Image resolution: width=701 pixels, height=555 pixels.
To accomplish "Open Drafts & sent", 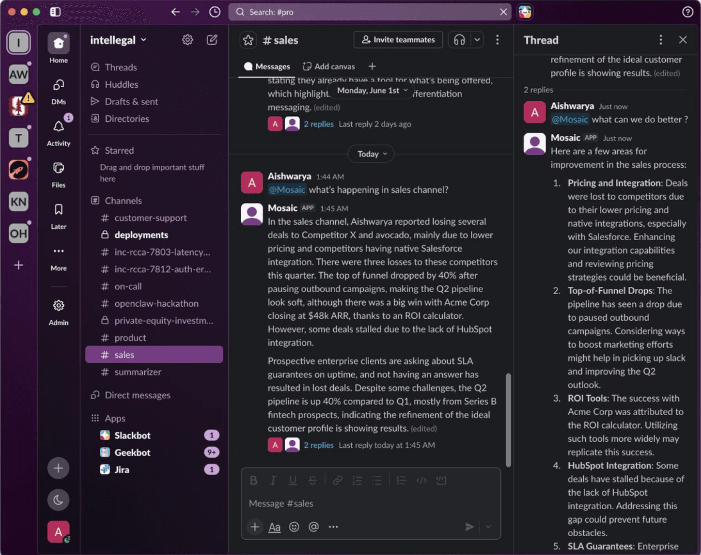I will (x=154, y=102).
